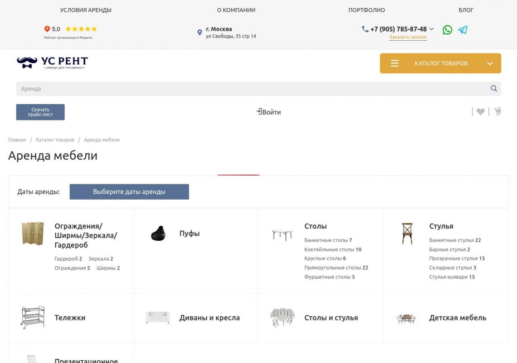Click the map pin icon near Москва
The image size is (517, 363).
coord(200,33)
